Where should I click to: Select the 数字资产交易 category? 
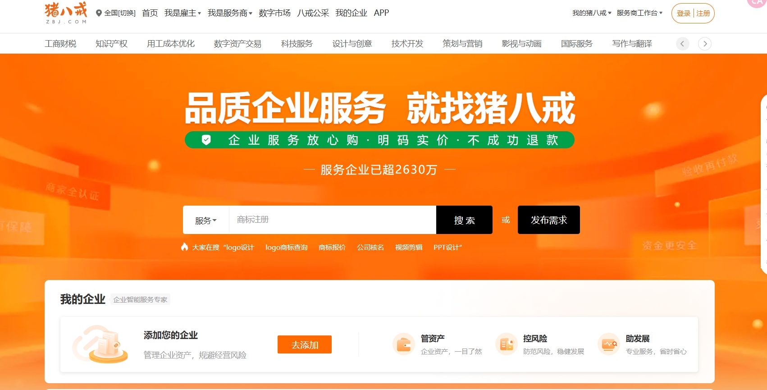[x=237, y=44]
